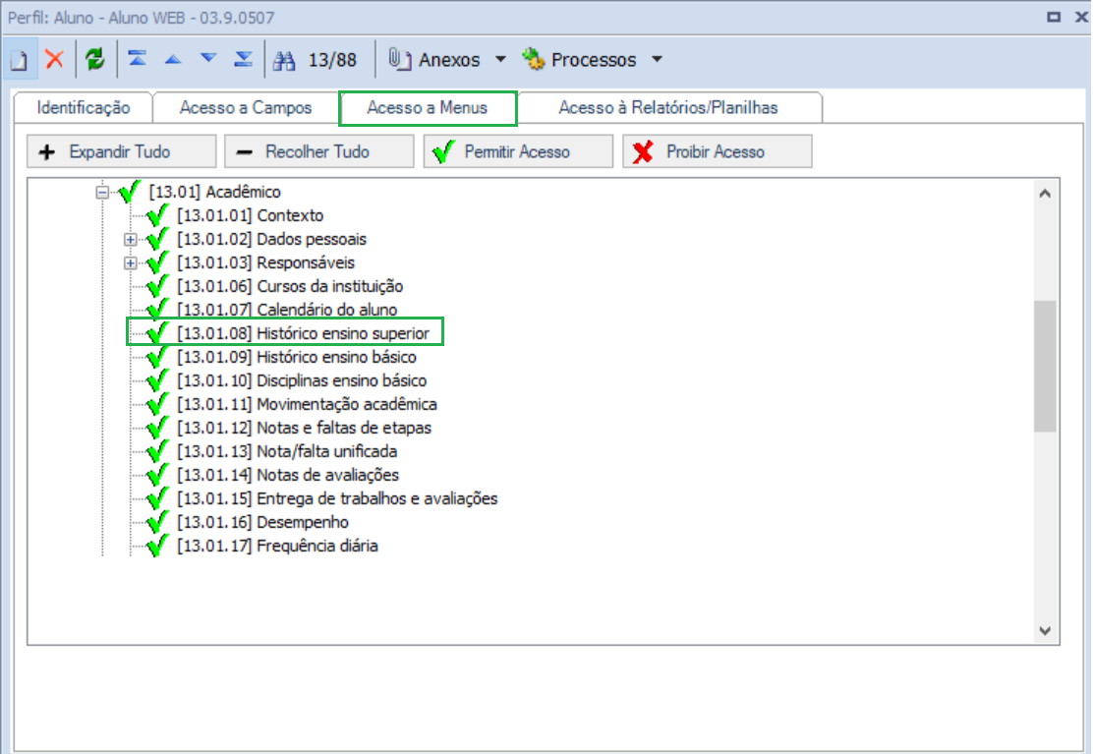Go to previous record up arrow
The width and height of the screenshot is (1093, 754).
pos(173,59)
